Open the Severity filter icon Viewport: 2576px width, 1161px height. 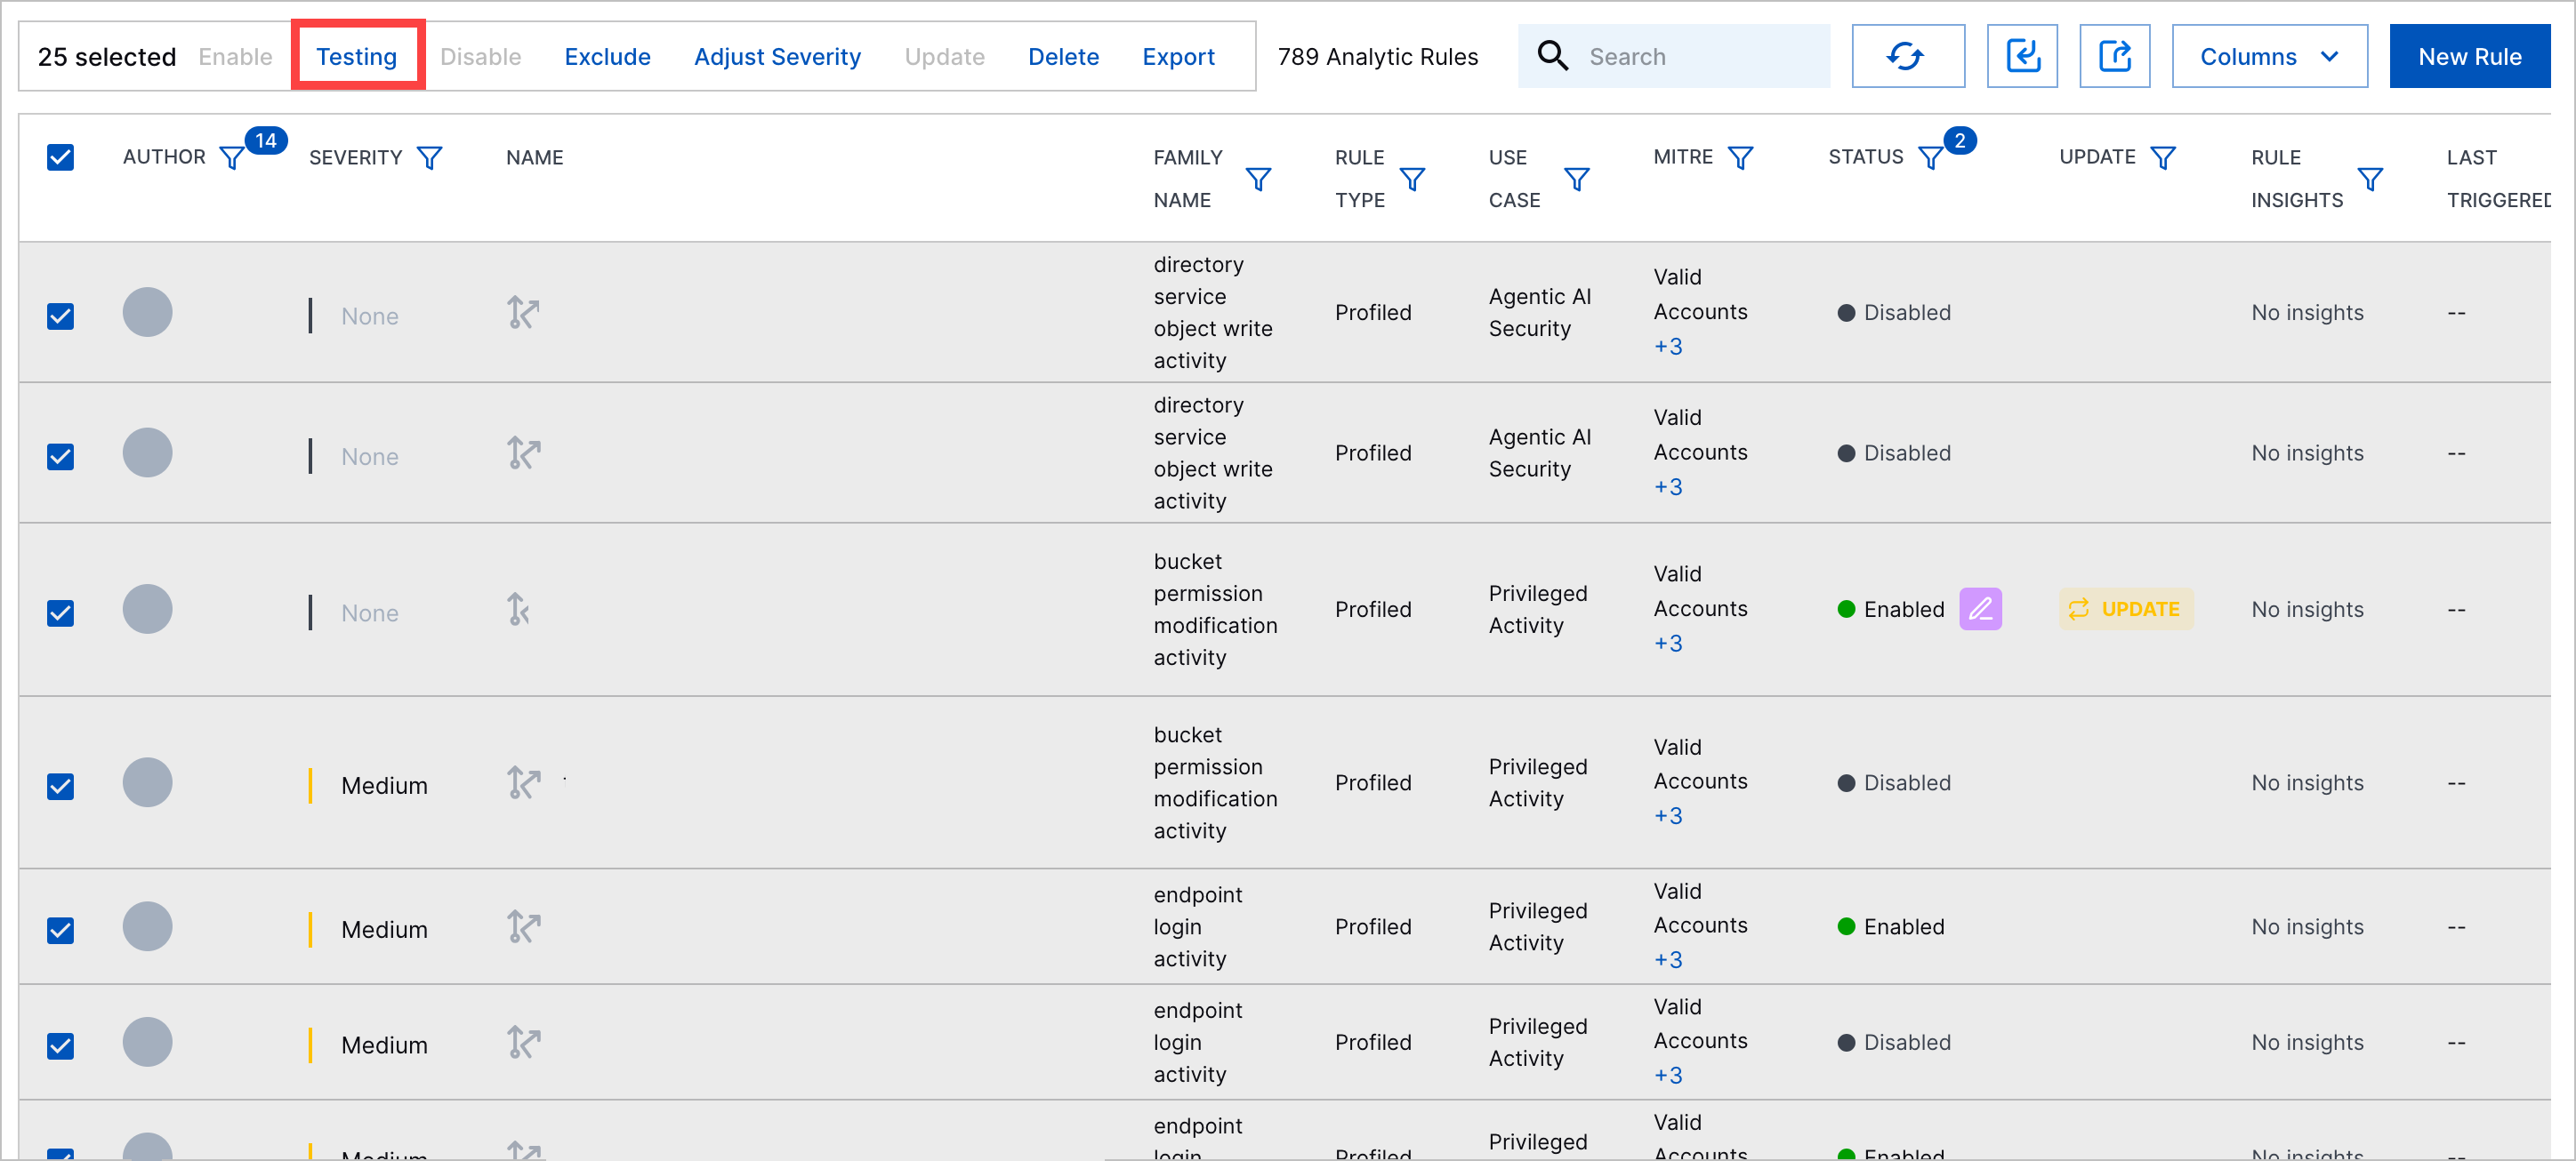tap(430, 156)
